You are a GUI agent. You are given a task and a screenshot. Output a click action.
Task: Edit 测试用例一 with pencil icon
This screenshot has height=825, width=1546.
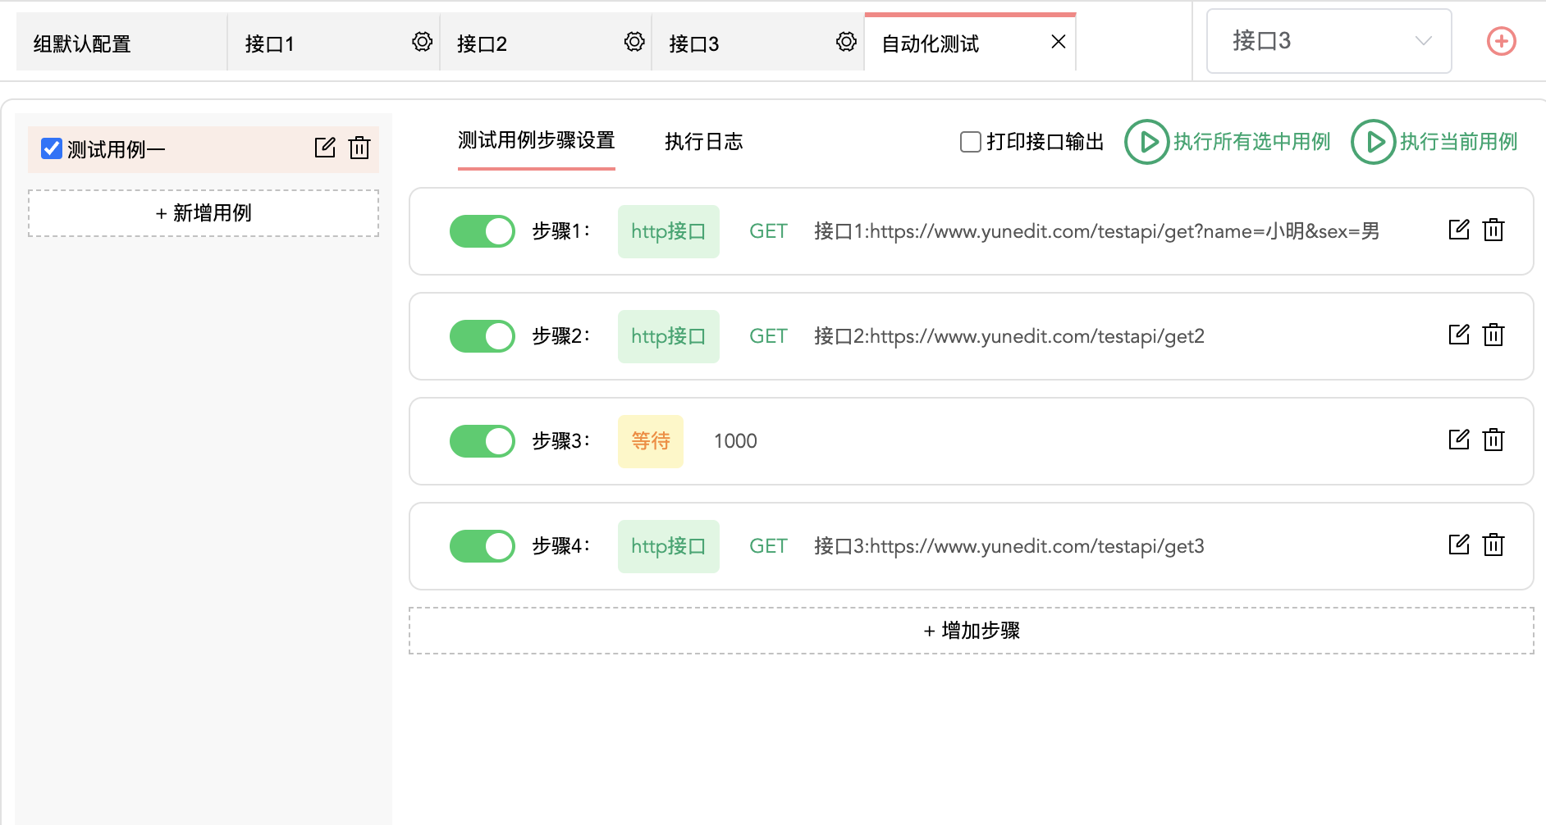click(325, 148)
